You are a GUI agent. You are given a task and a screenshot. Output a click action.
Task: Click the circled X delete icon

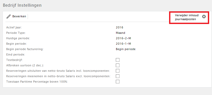(204, 17)
